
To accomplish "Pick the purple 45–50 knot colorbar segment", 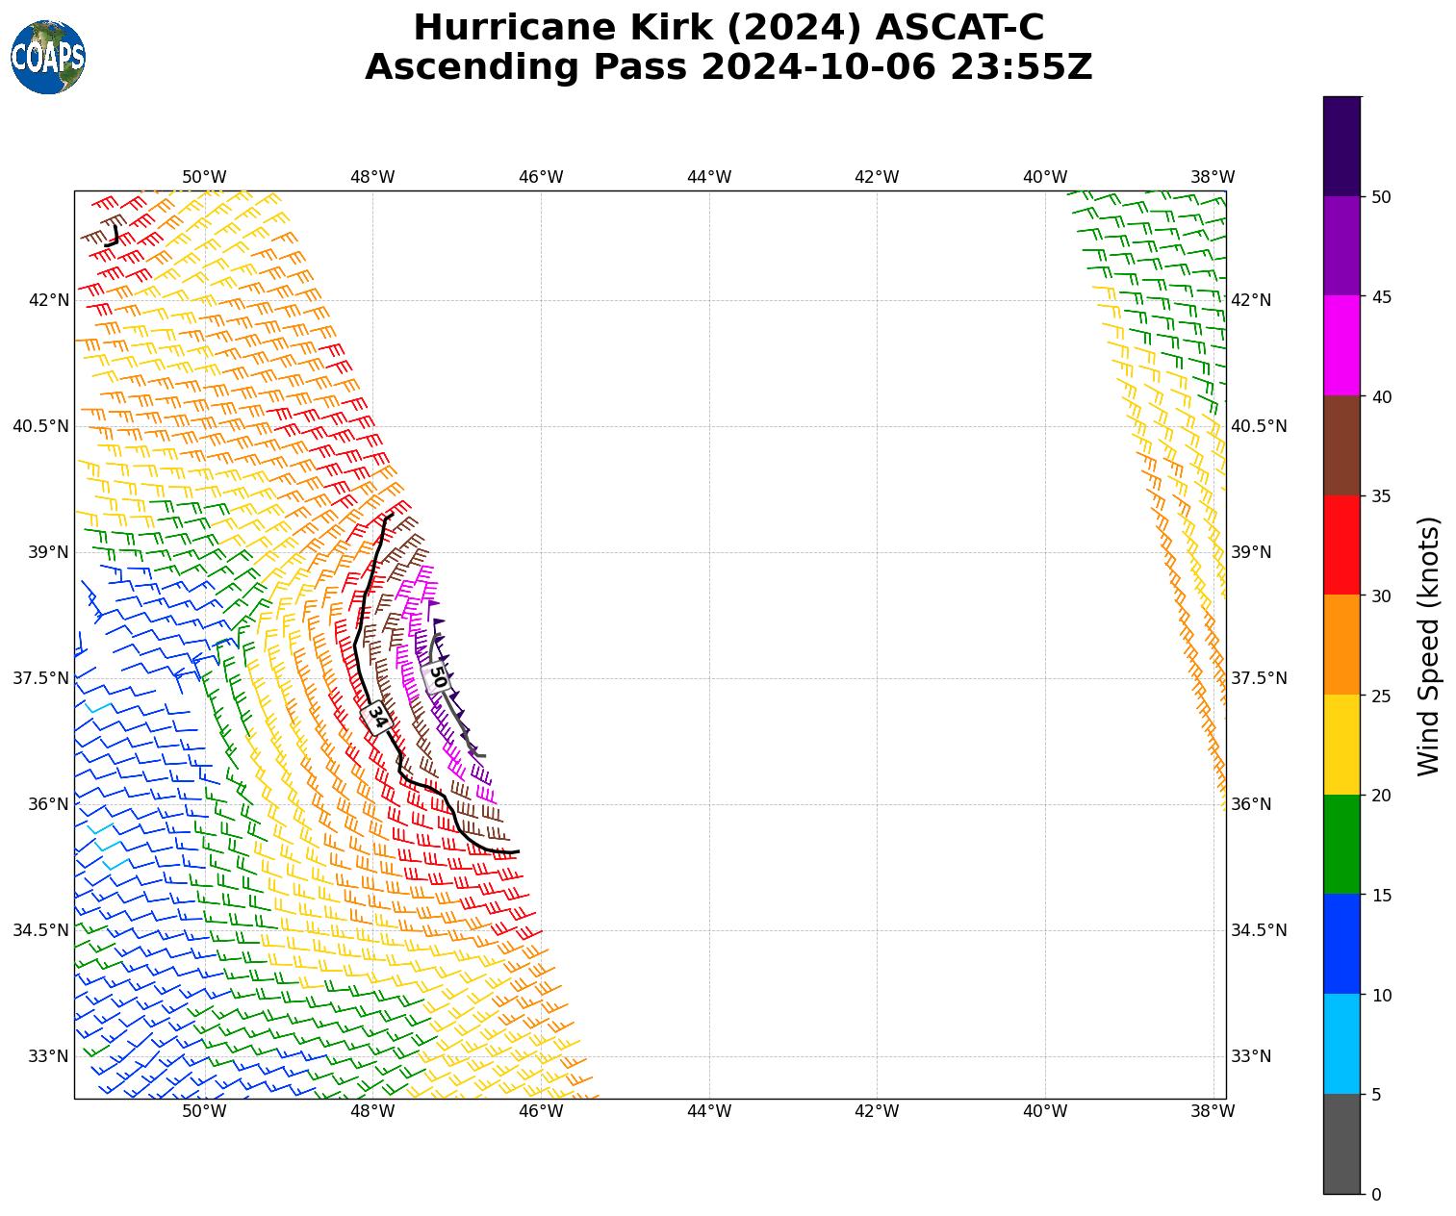I will click(x=1341, y=246).
